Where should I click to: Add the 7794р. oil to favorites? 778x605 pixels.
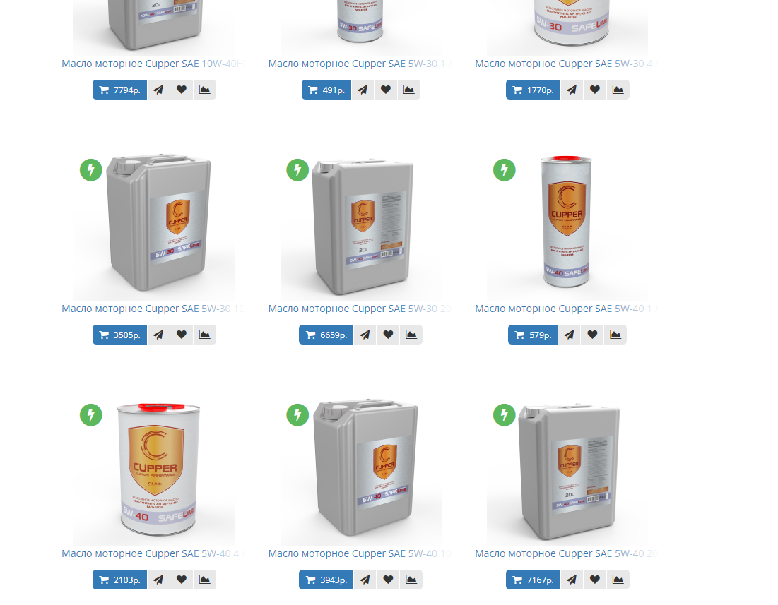[x=182, y=90]
